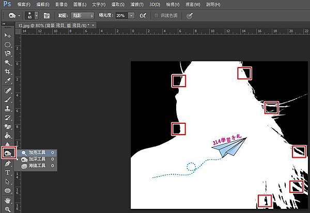Image resolution: width=310 pixels, height=213 pixels.
Task: Open the 曝光度 slider dropdown arrow
Action: point(131,15)
